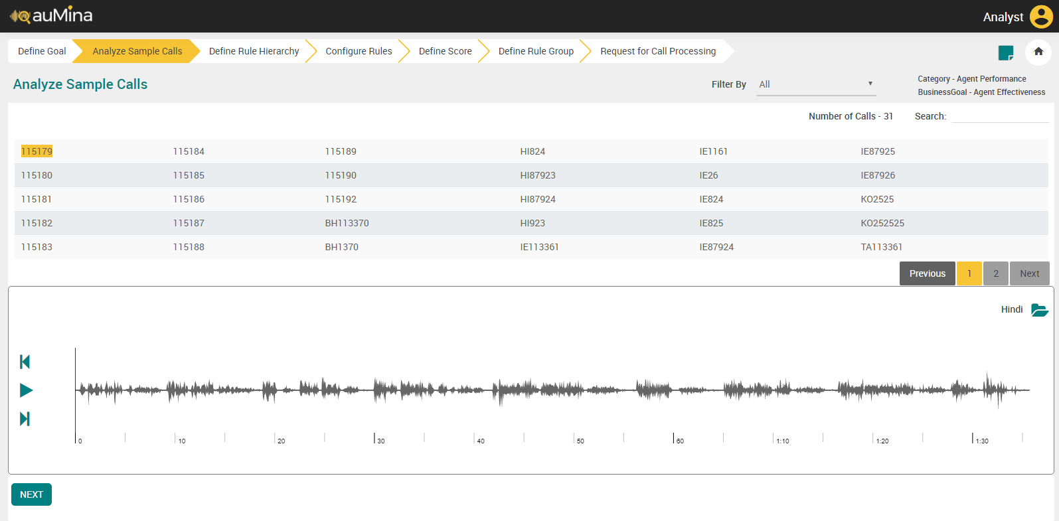Select call IE87925

pos(878,151)
